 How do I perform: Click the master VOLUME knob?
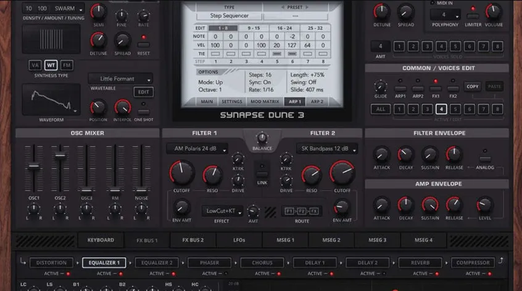pos(494,12)
